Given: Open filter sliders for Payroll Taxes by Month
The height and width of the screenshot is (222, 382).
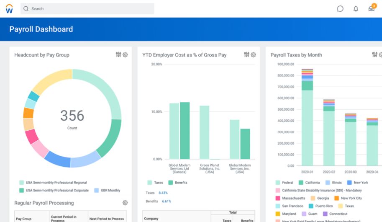Looking at the screenshot, I should coord(375,54).
